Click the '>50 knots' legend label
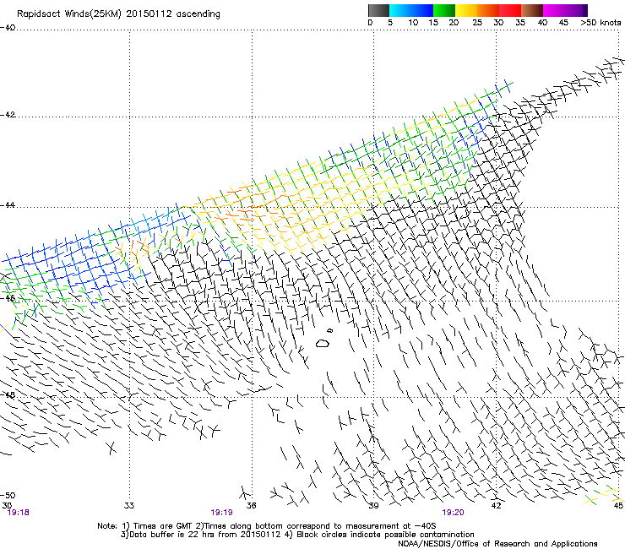Image resolution: width=625 pixels, height=549 pixels. (x=601, y=23)
